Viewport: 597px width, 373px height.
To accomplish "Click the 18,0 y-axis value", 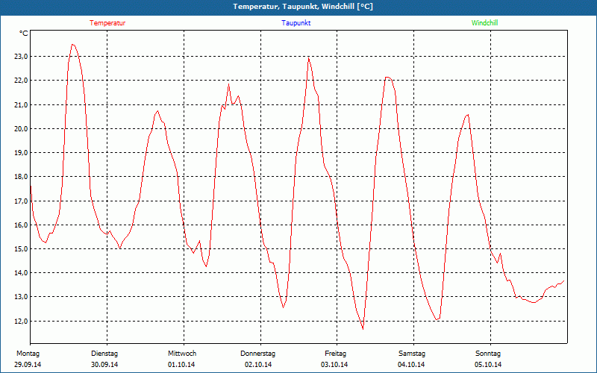I will coord(21,177).
